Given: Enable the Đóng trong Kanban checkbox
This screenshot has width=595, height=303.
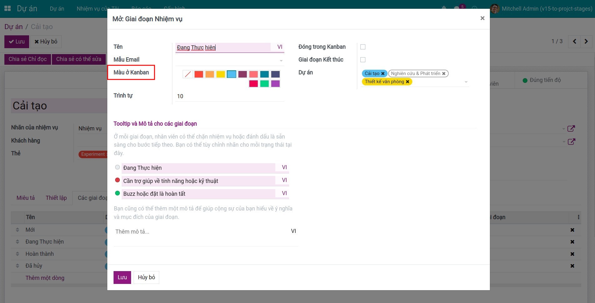Looking at the screenshot, I should (x=363, y=47).
